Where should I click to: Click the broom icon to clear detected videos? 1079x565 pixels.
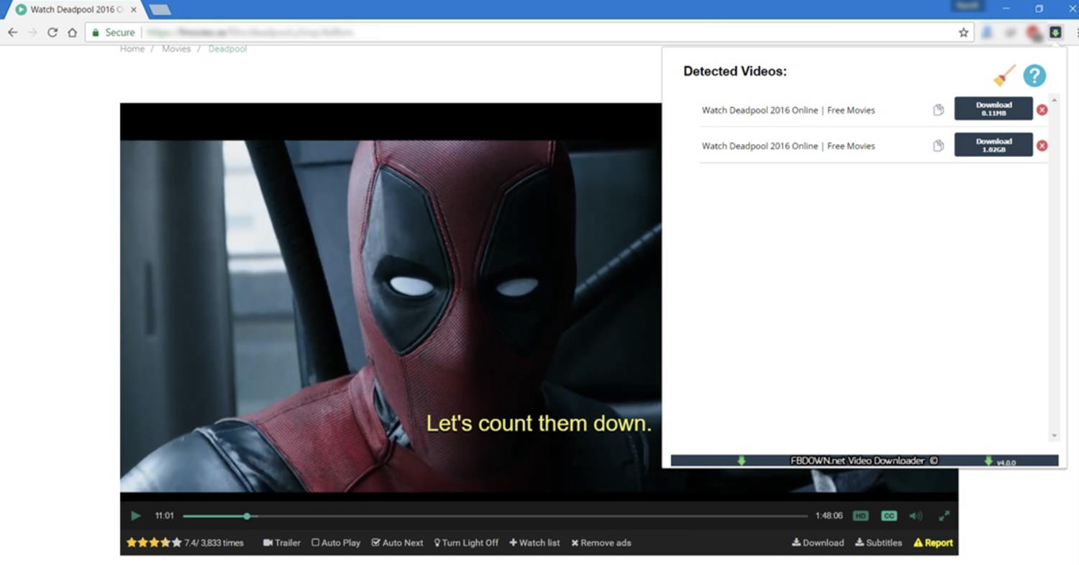[1004, 75]
